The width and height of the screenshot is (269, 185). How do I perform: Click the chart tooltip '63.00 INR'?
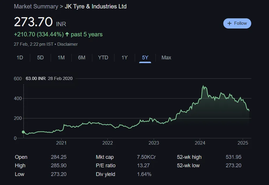pos(36,79)
